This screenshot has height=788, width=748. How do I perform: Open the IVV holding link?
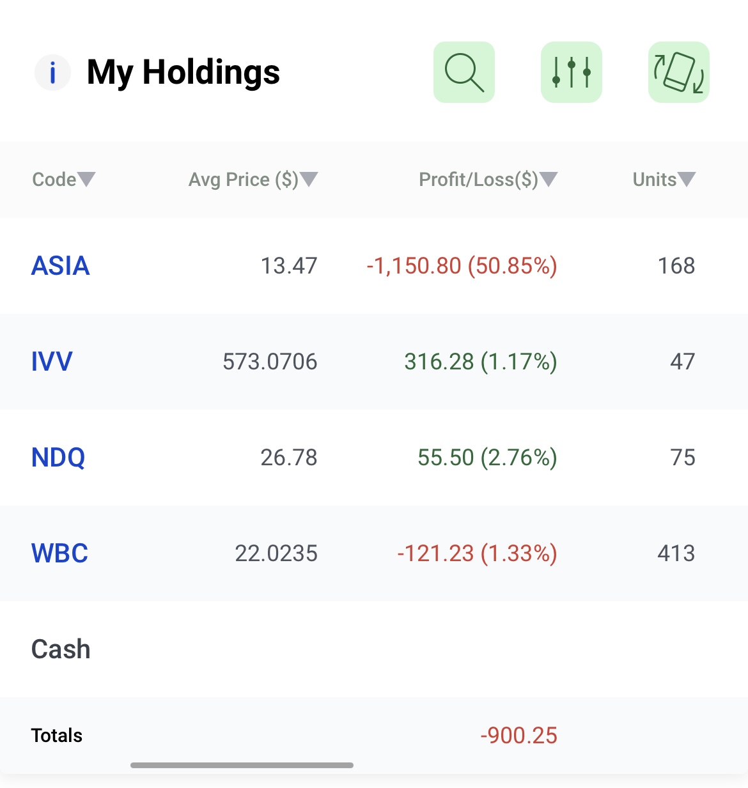click(52, 362)
